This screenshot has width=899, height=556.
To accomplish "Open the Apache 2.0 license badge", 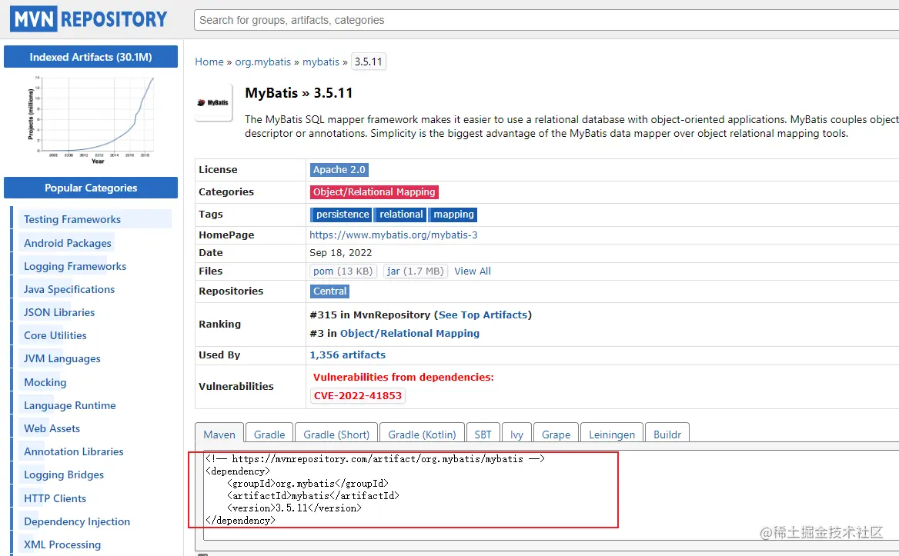I will 339,169.
